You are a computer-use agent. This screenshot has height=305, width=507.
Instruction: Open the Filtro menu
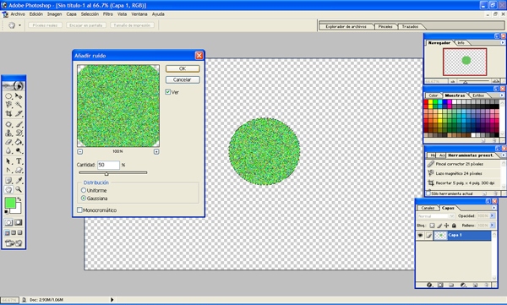point(108,14)
